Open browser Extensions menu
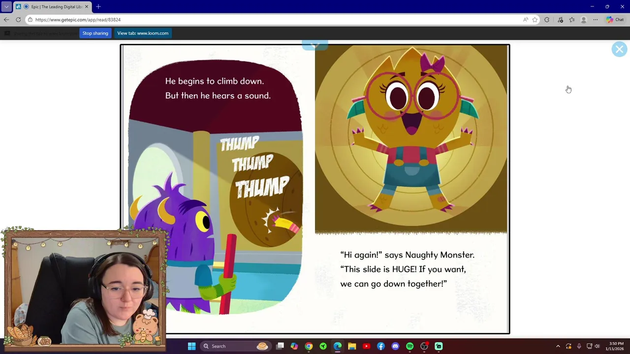The height and width of the screenshot is (354, 630). (x=547, y=20)
